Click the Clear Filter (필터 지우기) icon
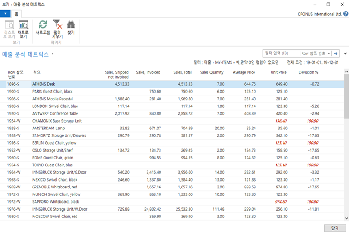The image size is (349, 235). pos(58,24)
